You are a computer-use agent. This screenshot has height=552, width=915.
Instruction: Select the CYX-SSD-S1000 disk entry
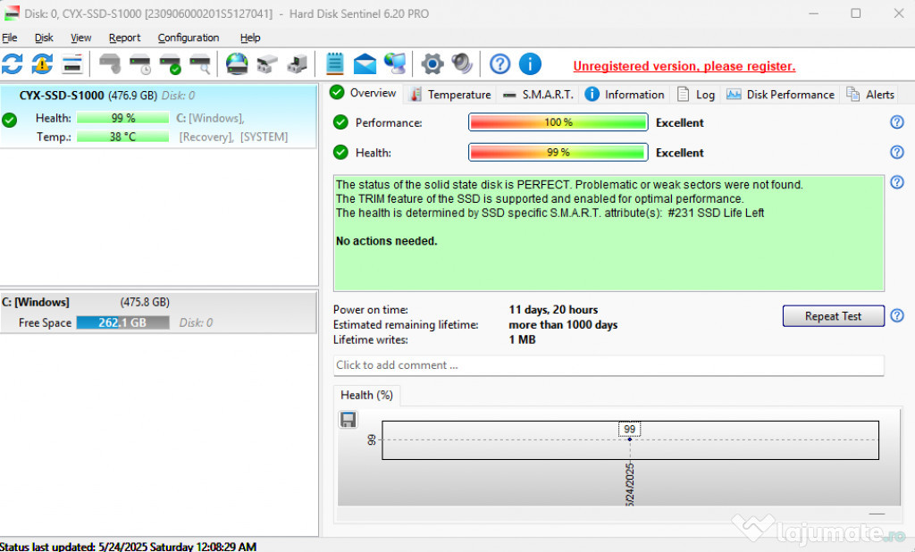[159, 116]
